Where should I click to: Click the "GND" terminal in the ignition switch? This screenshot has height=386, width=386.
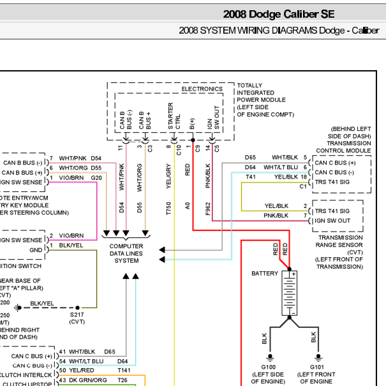[36, 250]
